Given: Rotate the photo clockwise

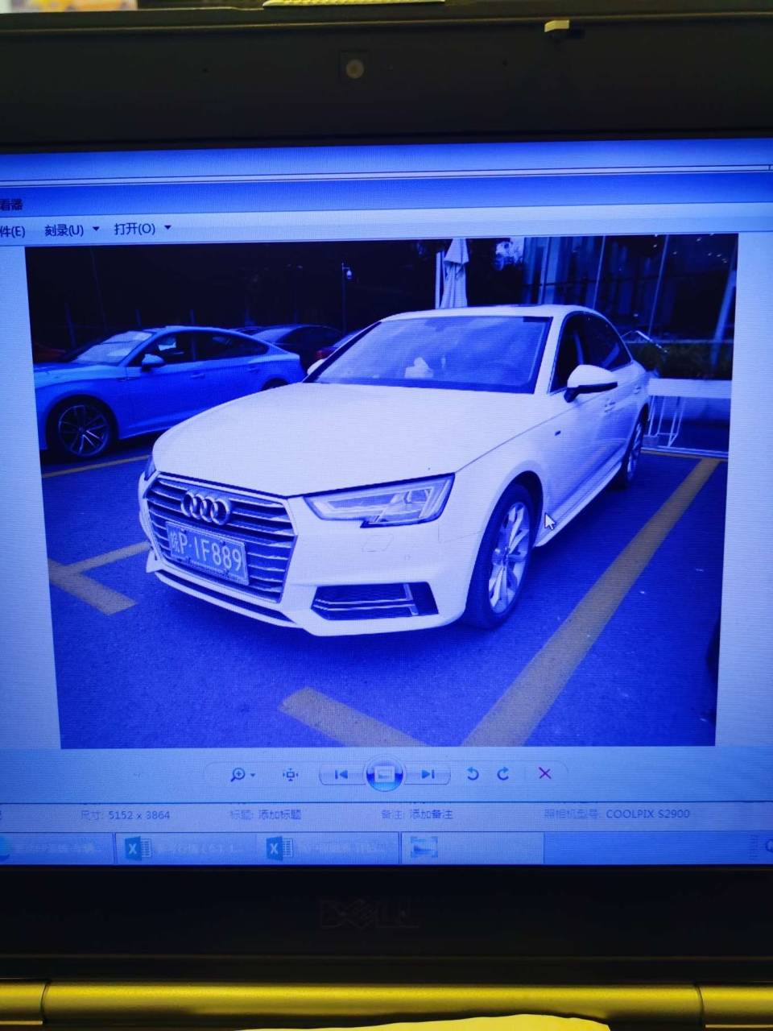Looking at the screenshot, I should click(x=503, y=774).
